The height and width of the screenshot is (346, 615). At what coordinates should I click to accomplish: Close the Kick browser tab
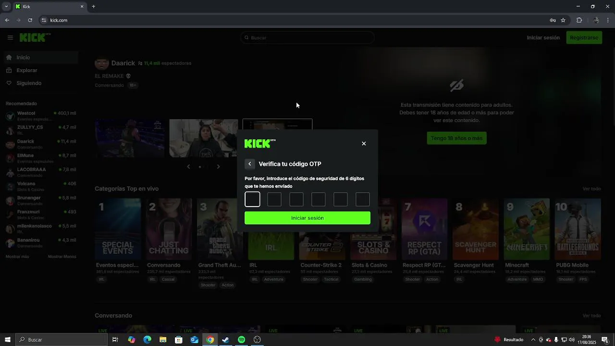pos(82,7)
